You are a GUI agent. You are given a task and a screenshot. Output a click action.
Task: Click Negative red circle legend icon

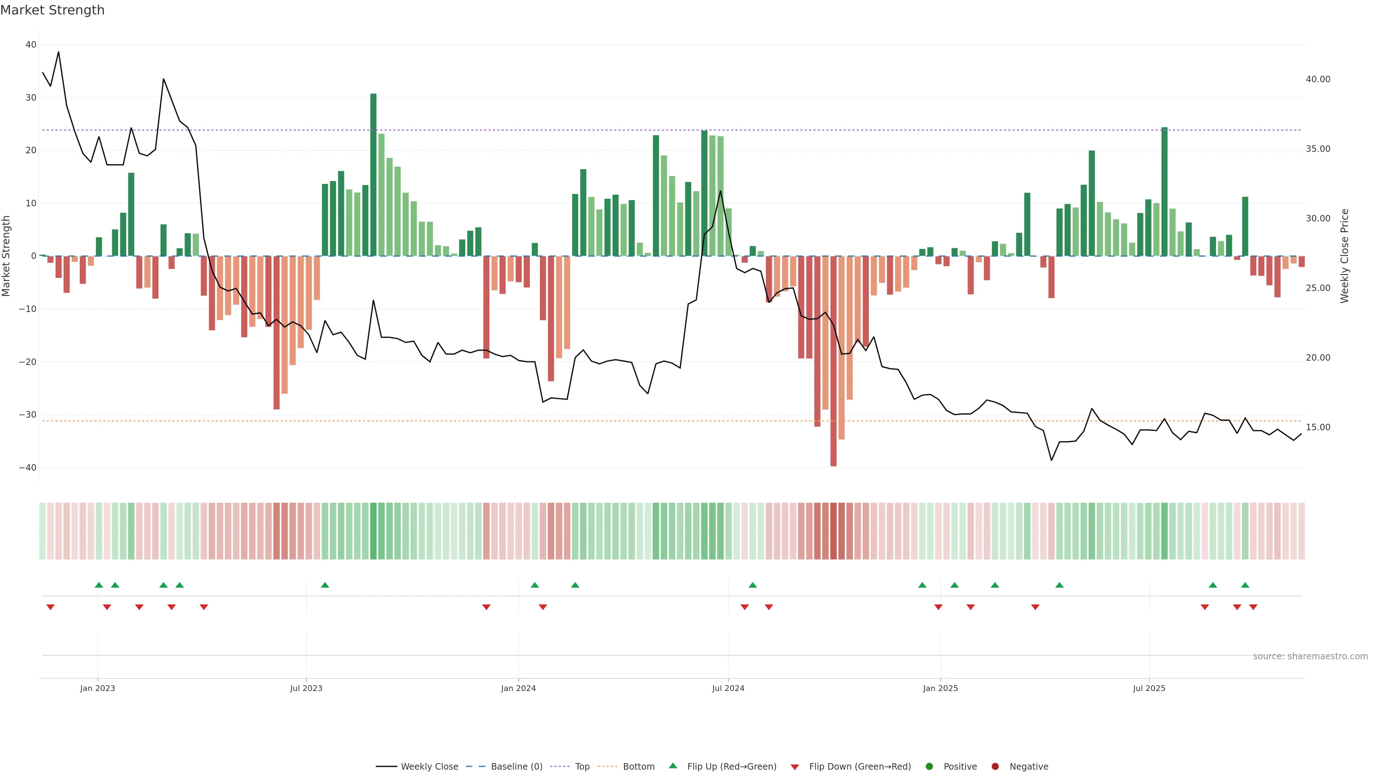pyautogui.click(x=995, y=767)
